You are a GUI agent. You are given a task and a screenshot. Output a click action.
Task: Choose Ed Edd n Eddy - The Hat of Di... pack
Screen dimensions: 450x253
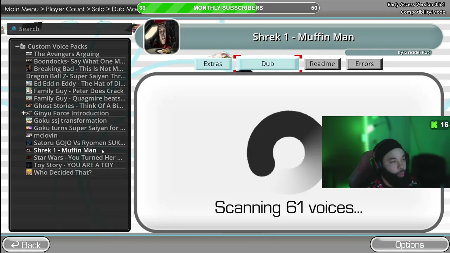[79, 83]
